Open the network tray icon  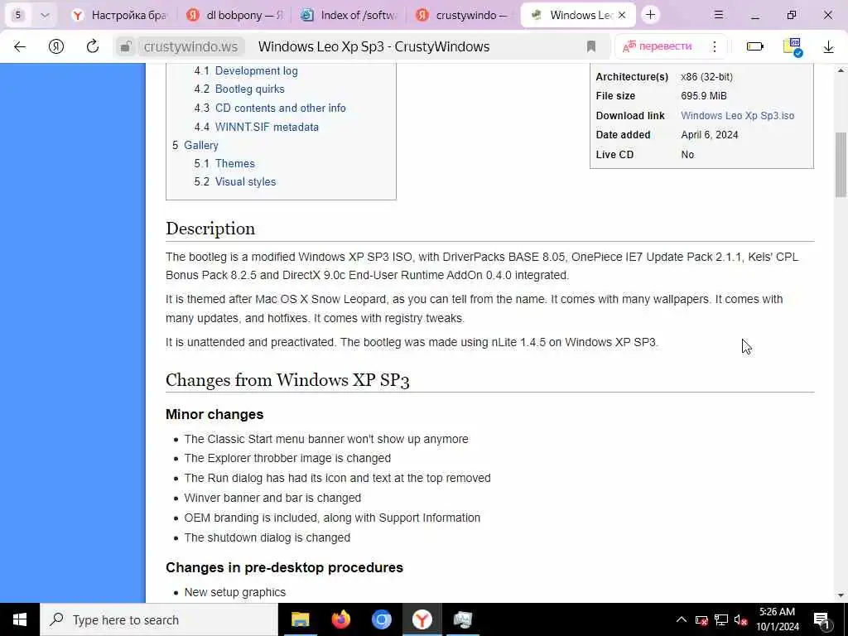pyautogui.click(x=721, y=619)
